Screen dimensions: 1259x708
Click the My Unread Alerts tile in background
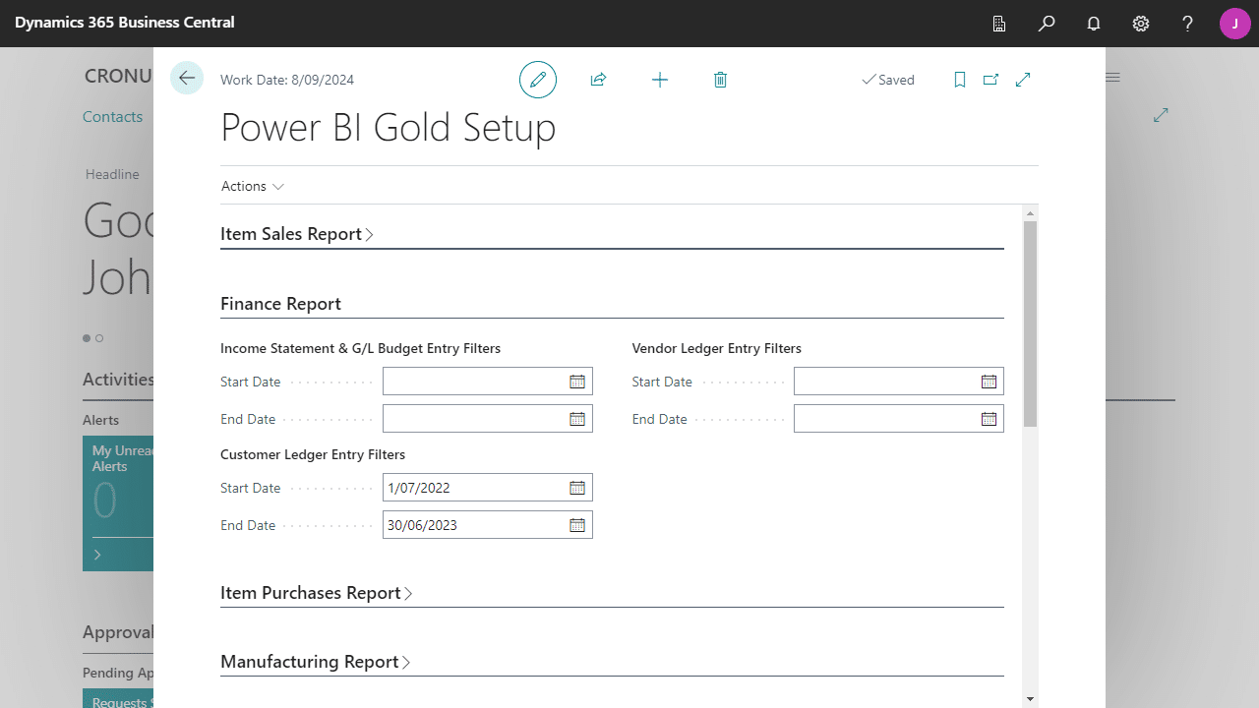[x=118, y=503]
